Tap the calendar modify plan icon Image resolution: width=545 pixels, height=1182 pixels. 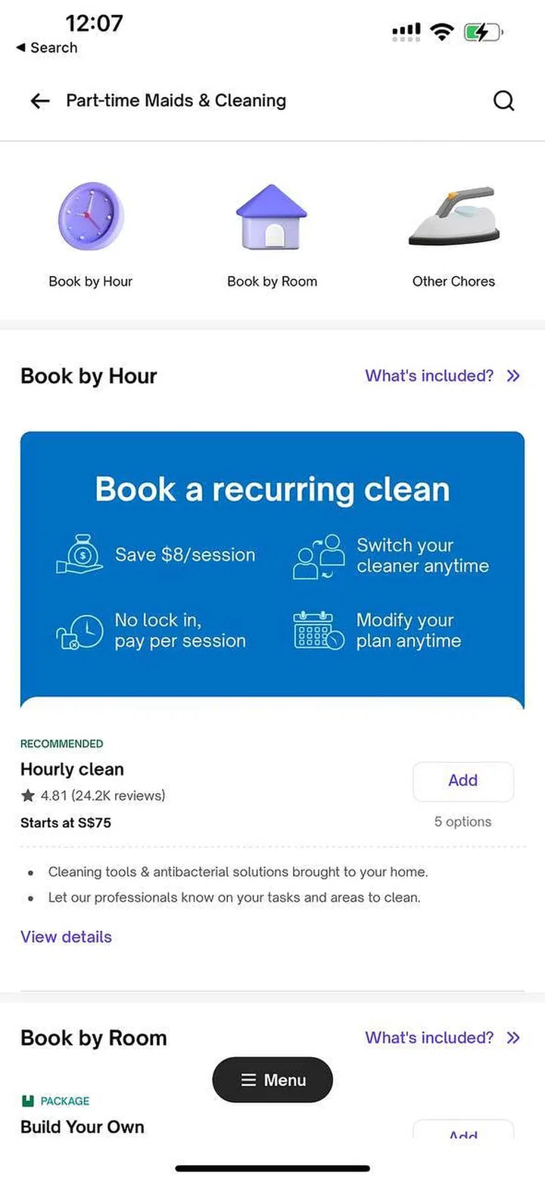coord(318,631)
